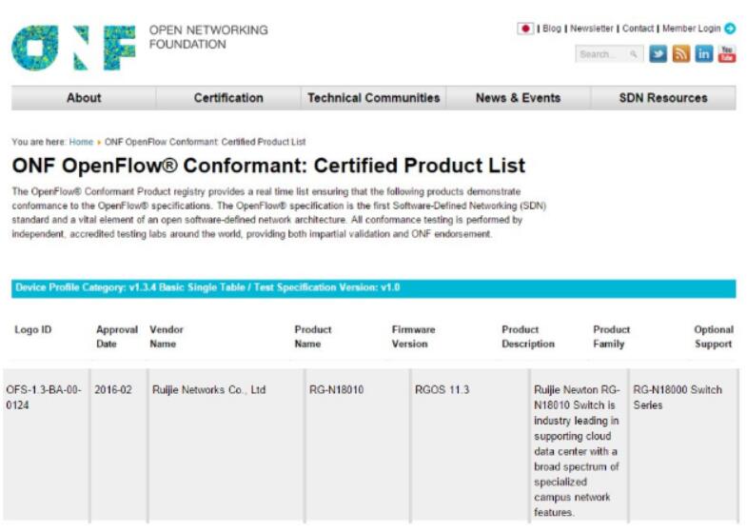Expand the News & Events menu
747x532 pixels.
(x=518, y=98)
